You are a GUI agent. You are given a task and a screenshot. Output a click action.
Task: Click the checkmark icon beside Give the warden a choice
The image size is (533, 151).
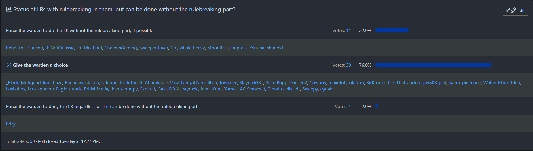coord(9,65)
